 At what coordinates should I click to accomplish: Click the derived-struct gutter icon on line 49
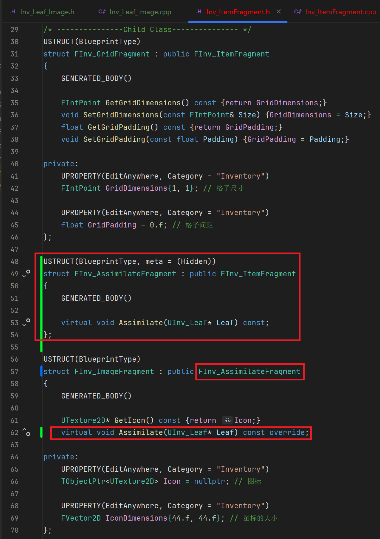(x=26, y=273)
